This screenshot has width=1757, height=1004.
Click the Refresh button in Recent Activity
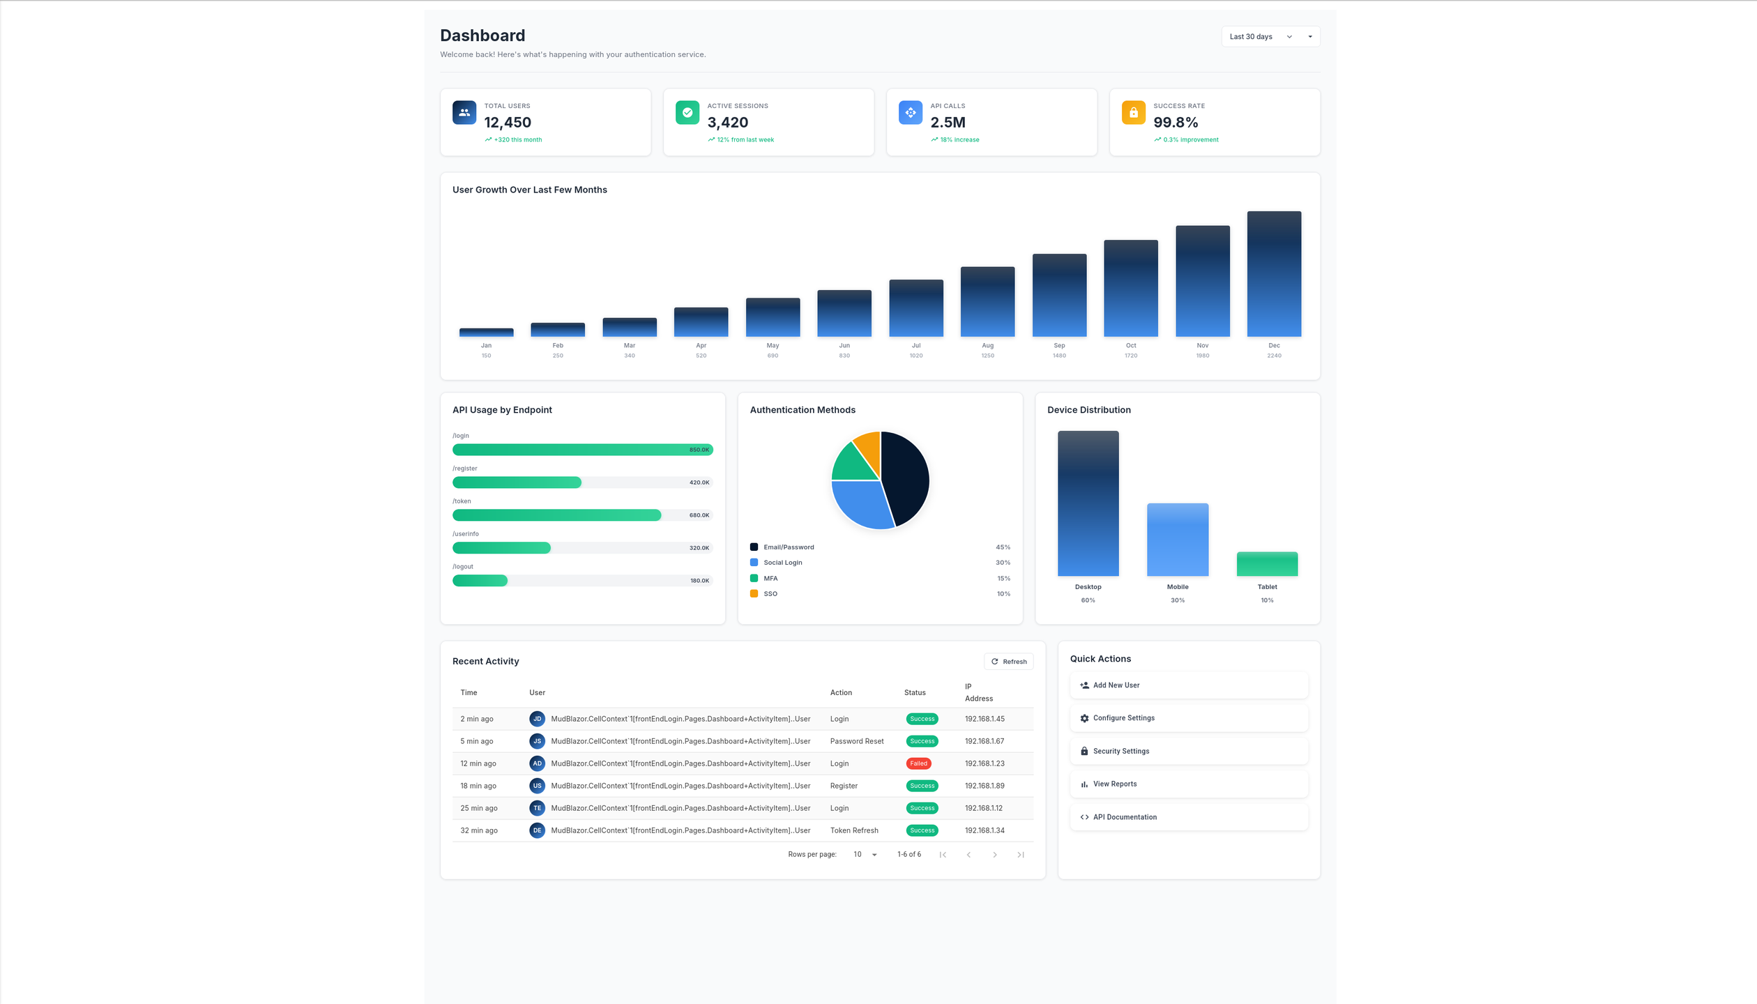point(1009,661)
